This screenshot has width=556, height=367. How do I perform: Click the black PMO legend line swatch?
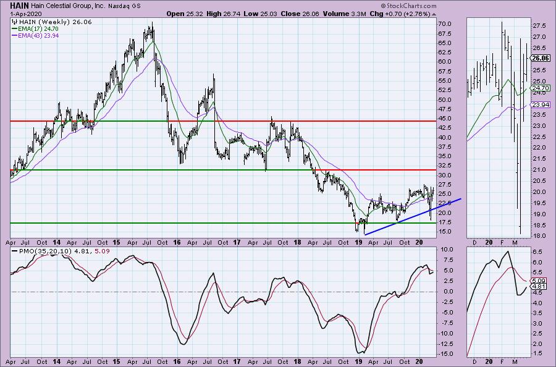point(15,251)
